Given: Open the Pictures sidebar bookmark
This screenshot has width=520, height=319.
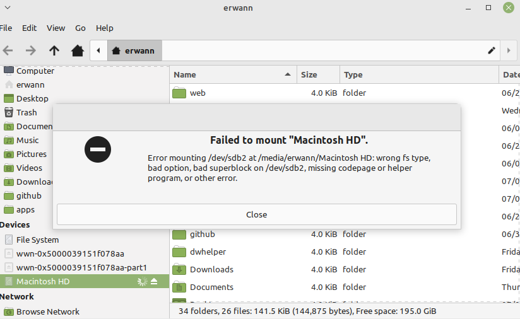Looking at the screenshot, I should pyautogui.click(x=31, y=154).
